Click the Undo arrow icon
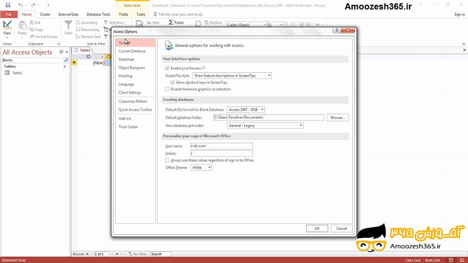Image resolution: width=468 pixels, height=263 pixels. (20, 5)
